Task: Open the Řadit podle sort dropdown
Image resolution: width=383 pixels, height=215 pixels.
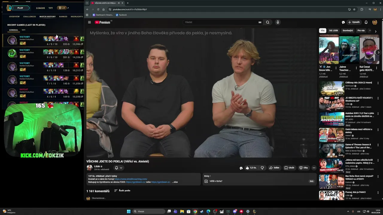Action: pyautogui.click(x=122, y=191)
